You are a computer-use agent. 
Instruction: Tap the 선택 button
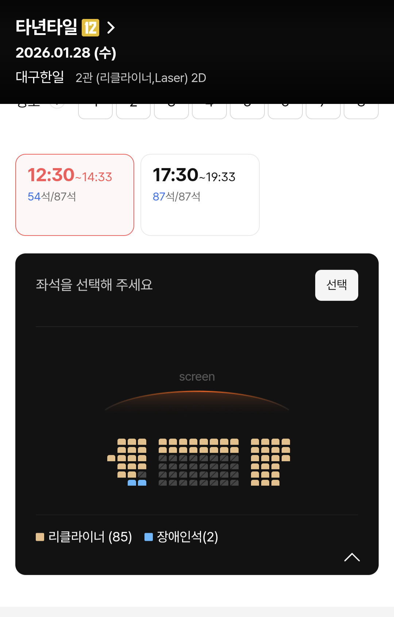click(x=337, y=285)
